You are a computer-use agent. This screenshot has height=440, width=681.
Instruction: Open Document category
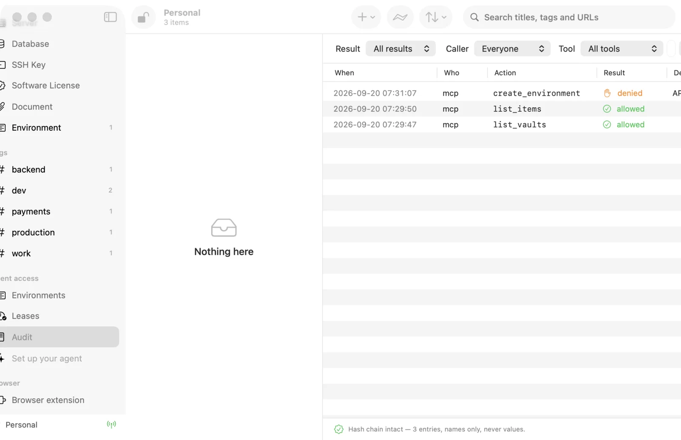pyautogui.click(x=60, y=107)
